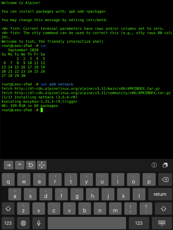Click calendar day 30
This screenshot has width=173, height=230.
23,76
